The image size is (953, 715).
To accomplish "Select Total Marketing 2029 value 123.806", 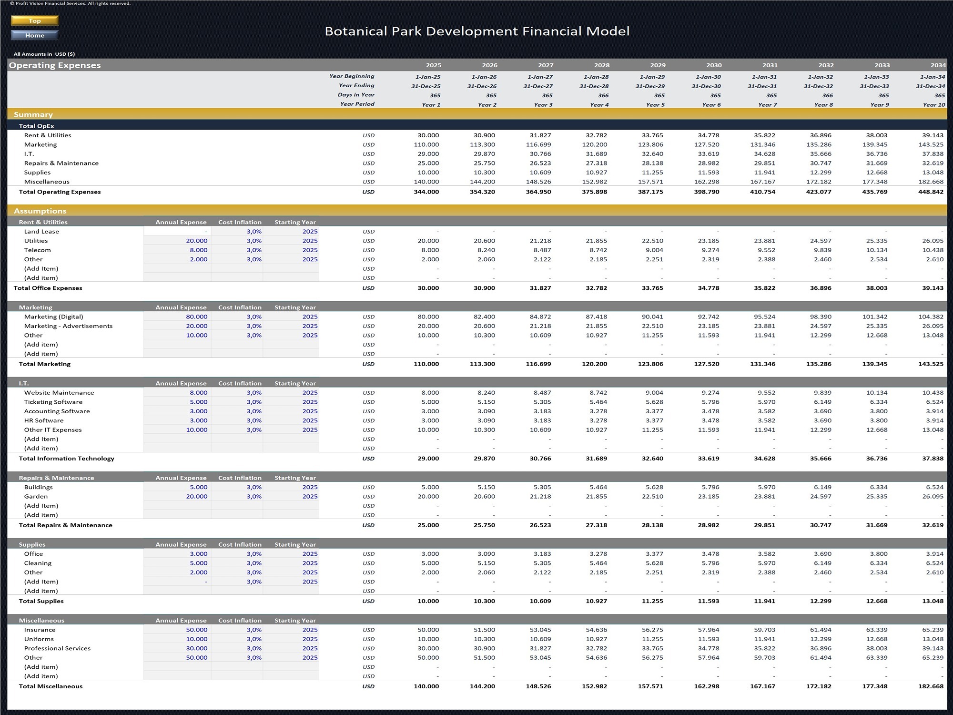I will [650, 364].
